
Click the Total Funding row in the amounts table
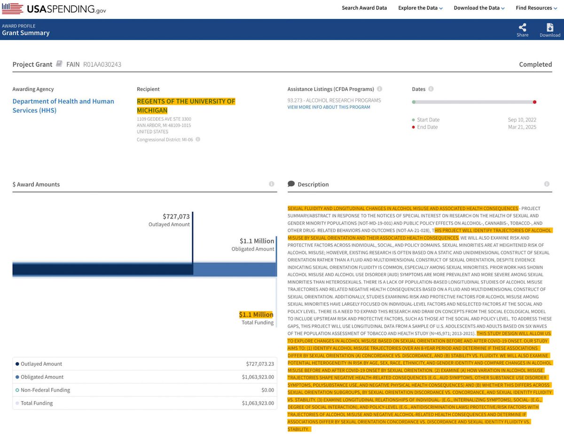pyautogui.click(x=145, y=403)
